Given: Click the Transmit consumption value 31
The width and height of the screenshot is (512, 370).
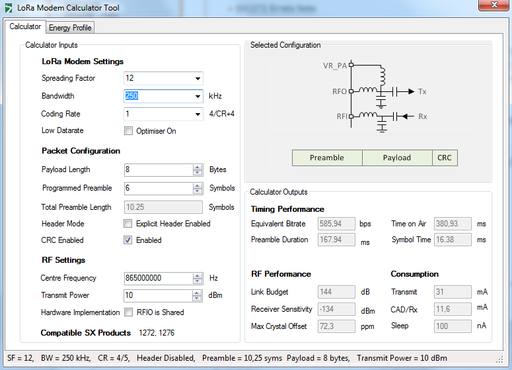Looking at the screenshot, I should [x=453, y=292].
